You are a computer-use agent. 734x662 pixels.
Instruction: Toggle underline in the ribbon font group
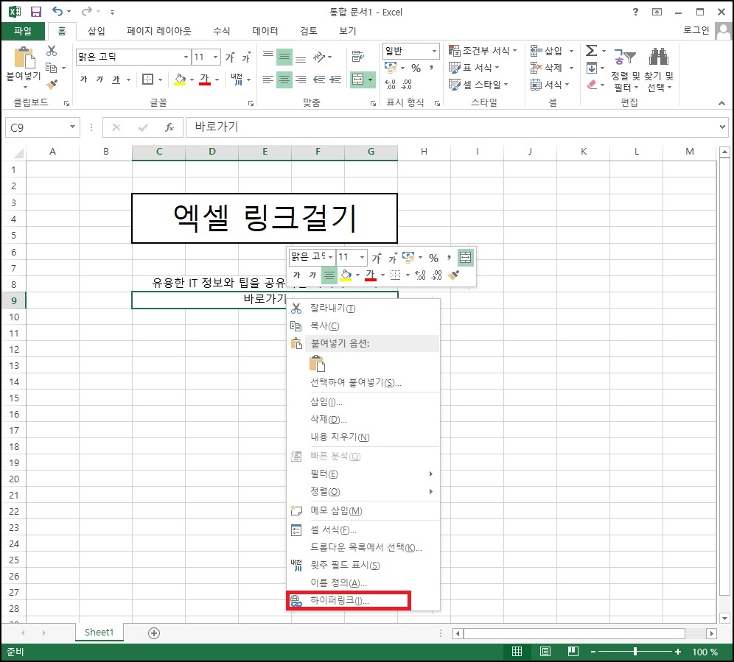[x=116, y=80]
